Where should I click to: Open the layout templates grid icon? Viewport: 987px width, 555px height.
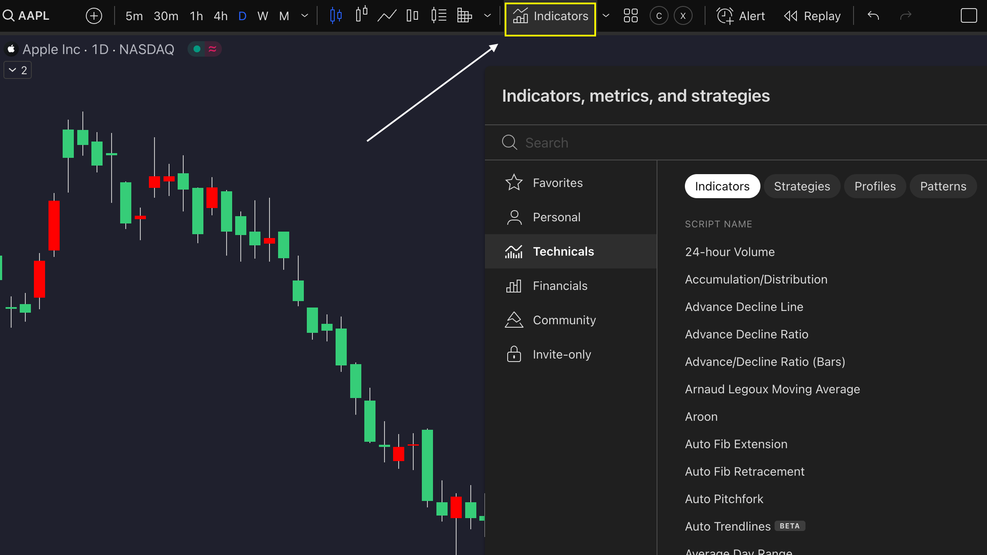point(630,16)
